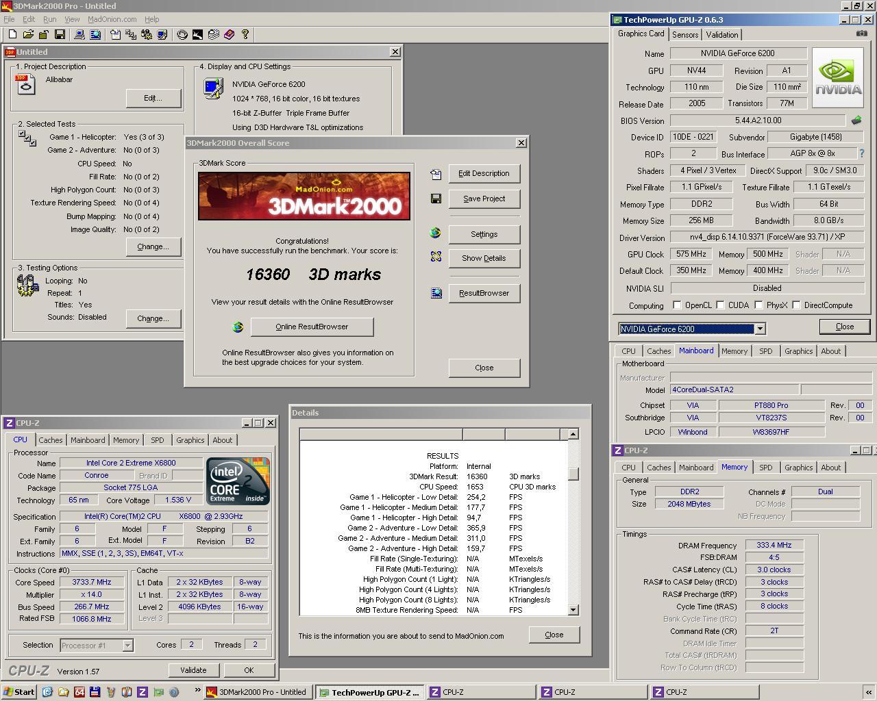Click the Intel Core 2 Extreme logo
Screen dimensions: 877x701
(238, 481)
